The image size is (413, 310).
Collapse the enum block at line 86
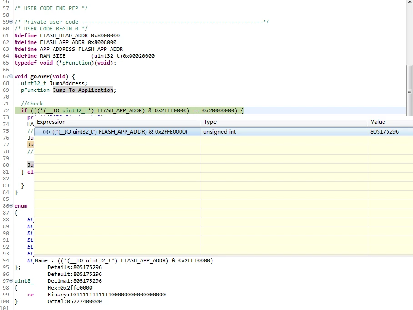coord(11,206)
